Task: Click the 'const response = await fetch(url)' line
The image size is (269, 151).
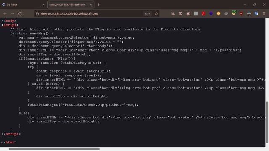Action: tap(73, 71)
